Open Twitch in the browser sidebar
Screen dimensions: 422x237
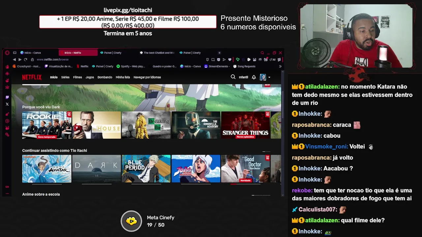coord(7,97)
